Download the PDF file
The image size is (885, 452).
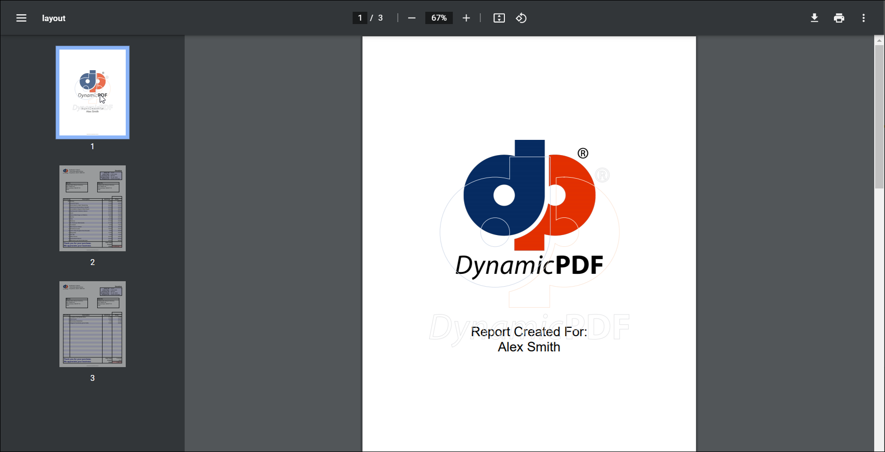814,18
